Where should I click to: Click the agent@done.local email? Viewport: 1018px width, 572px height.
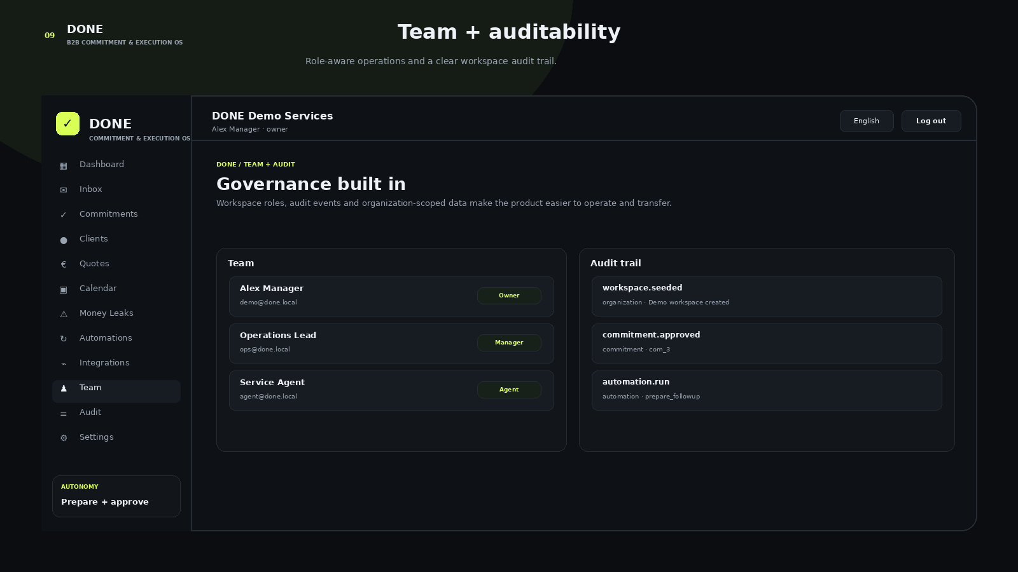[x=268, y=397]
